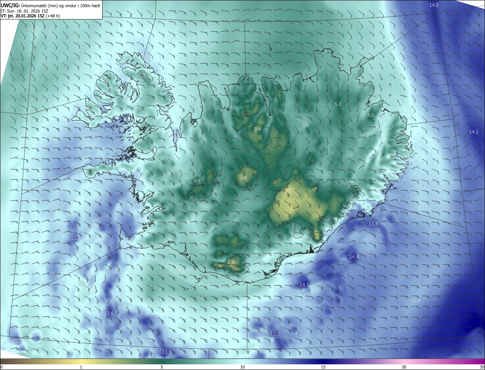Click the 11.4 value label

click(x=415, y=300)
